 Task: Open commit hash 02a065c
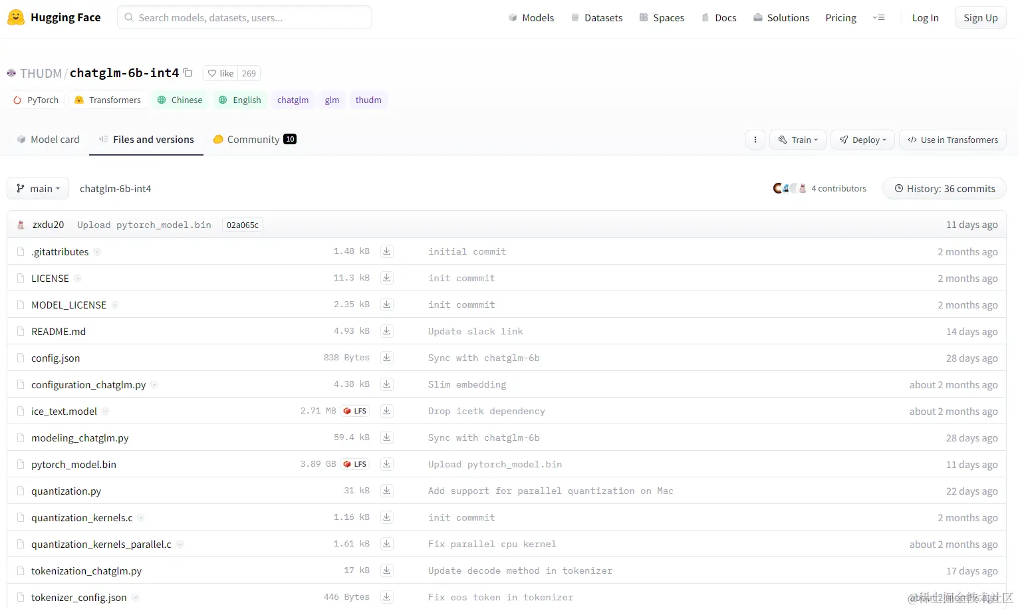click(243, 225)
